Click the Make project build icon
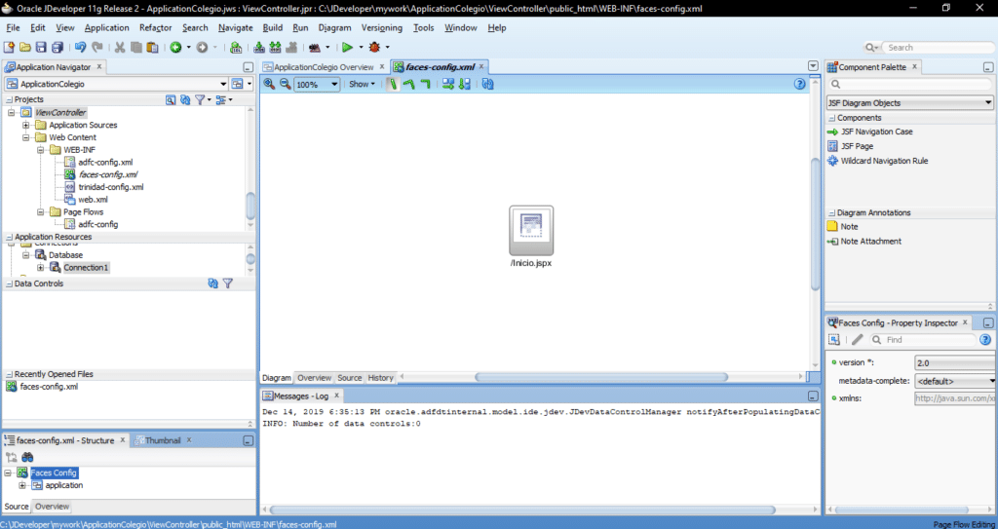The height and width of the screenshot is (529, 998). coord(259,47)
